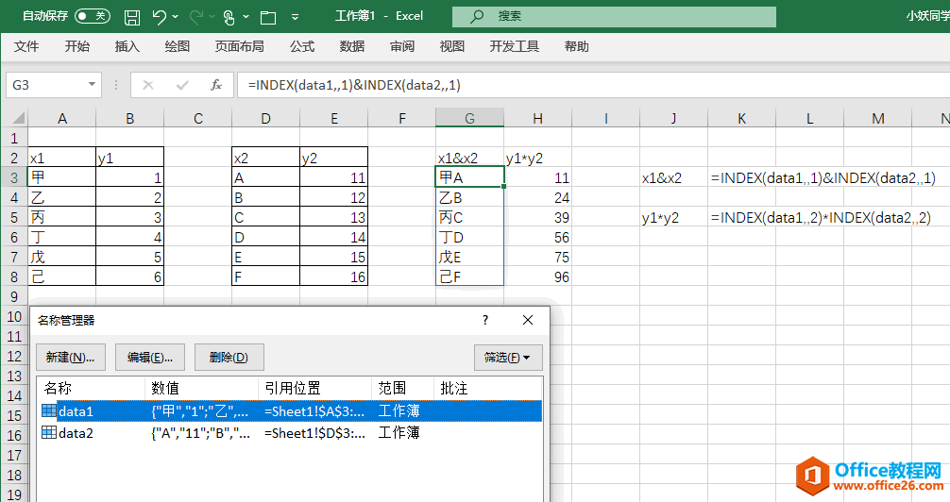Viewport: 950px width, 502px height.
Task: Click the 小妖同学 account name
Action: coord(927,16)
